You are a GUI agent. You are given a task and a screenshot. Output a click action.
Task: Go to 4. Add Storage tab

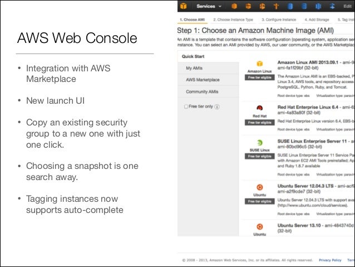pyautogui.click(x=317, y=20)
